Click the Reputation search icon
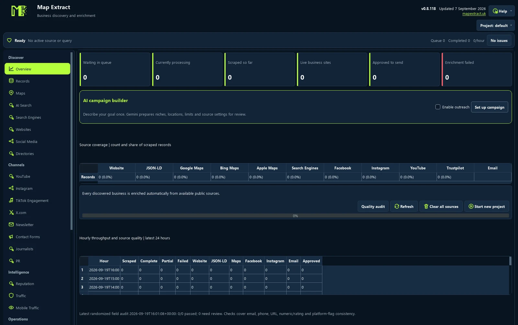The height and width of the screenshot is (325, 518). click(x=11, y=284)
